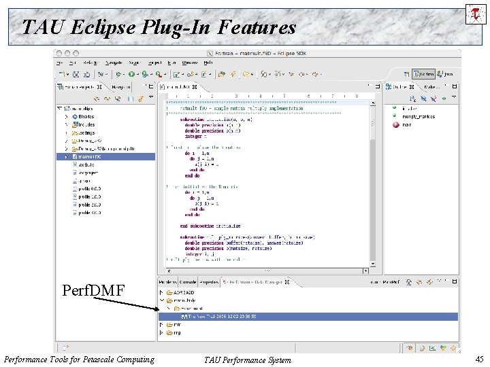Click the chart icon in status bar tray
The image size is (490, 367).
(x=433, y=348)
